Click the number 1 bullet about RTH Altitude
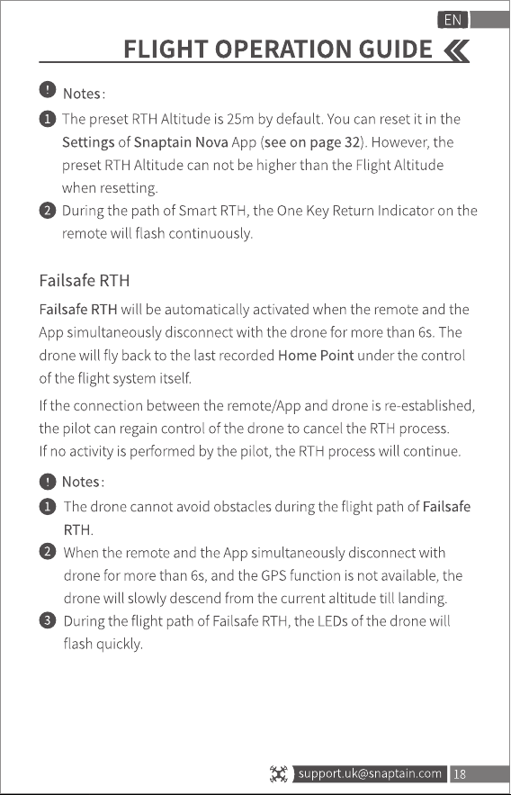 pyautogui.click(x=47, y=119)
